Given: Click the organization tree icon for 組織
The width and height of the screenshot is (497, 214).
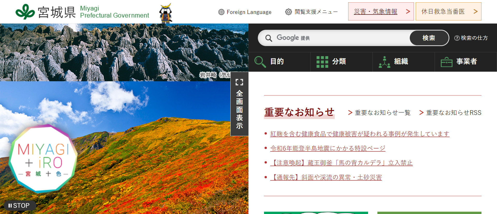Looking at the screenshot, I should click(x=384, y=62).
